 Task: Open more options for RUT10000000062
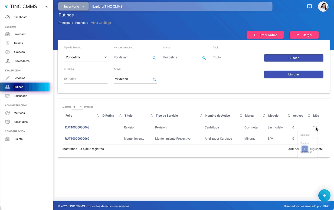click(315, 138)
